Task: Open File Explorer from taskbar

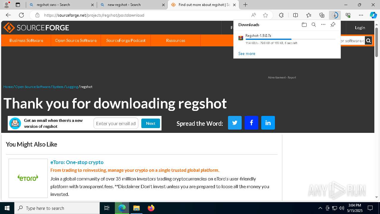Action: click(136, 208)
